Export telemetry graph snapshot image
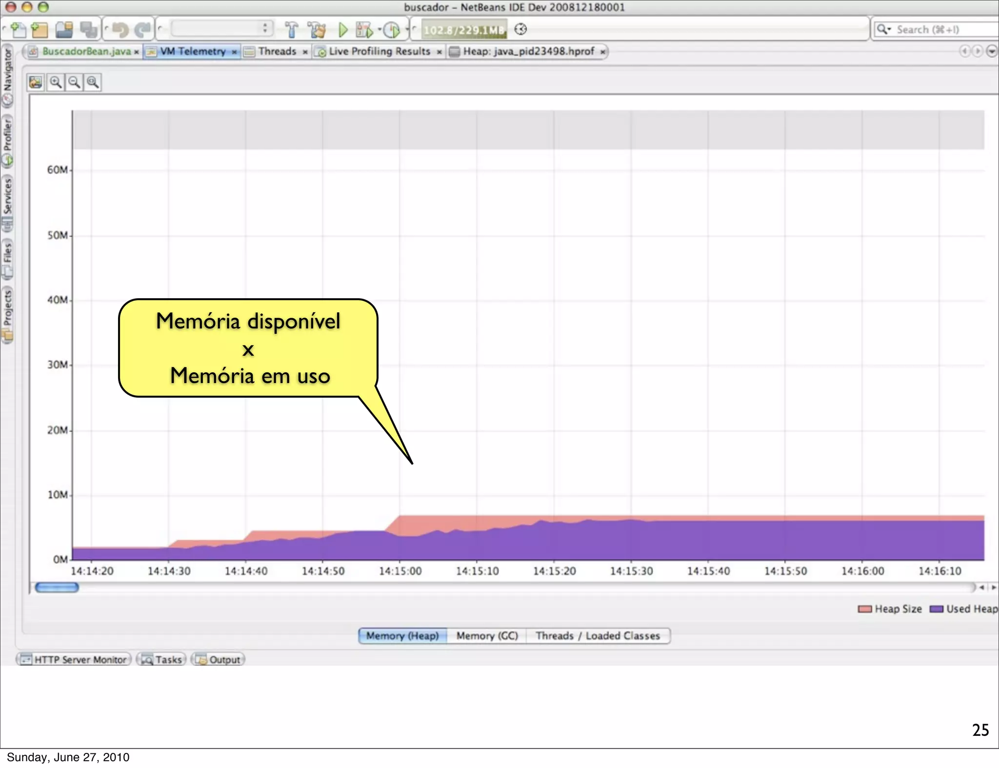 pyautogui.click(x=36, y=82)
